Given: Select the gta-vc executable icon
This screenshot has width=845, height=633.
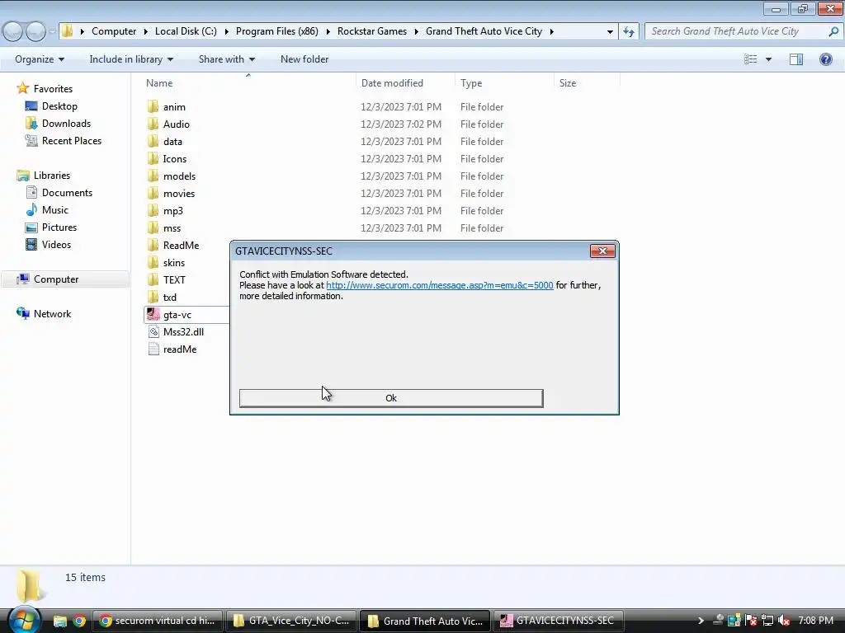Looking at the screenshot, I should (153, 314).
